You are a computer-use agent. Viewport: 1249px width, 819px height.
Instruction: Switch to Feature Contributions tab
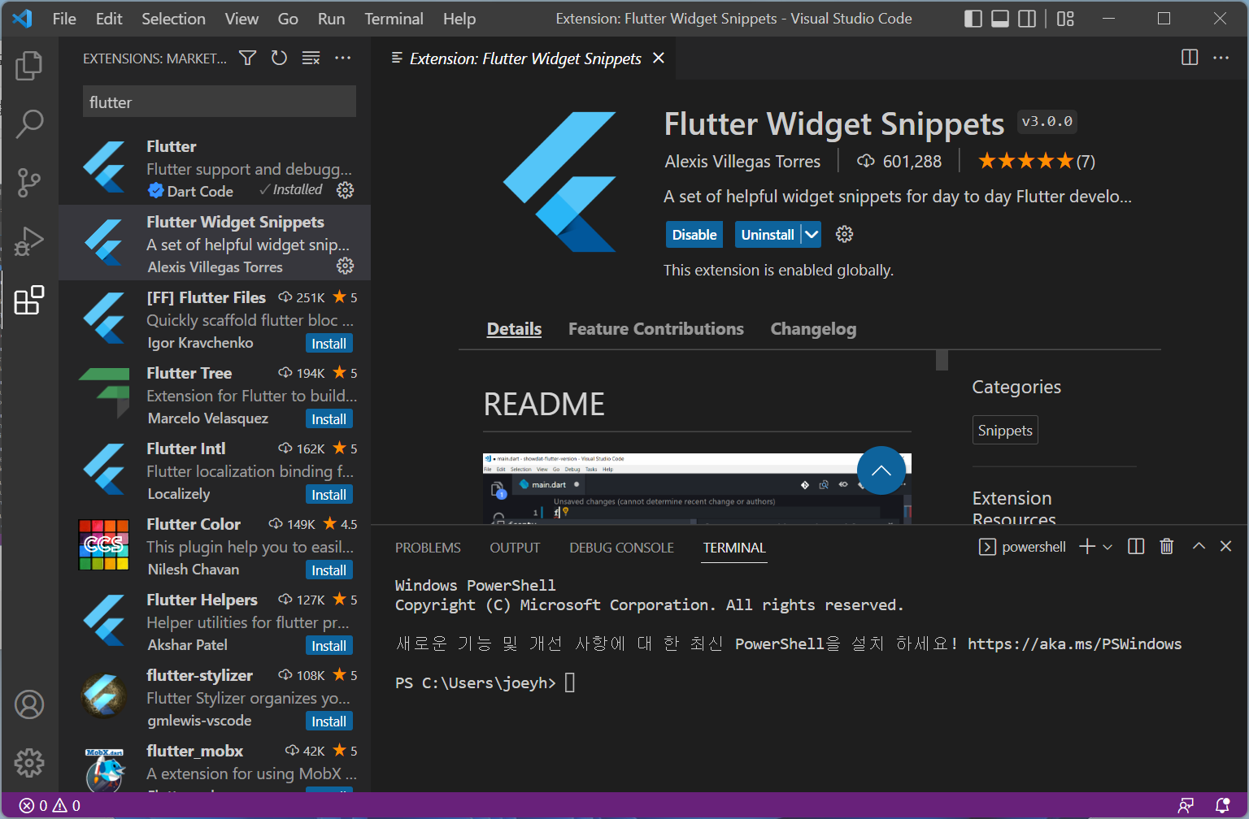pos(655,329)
